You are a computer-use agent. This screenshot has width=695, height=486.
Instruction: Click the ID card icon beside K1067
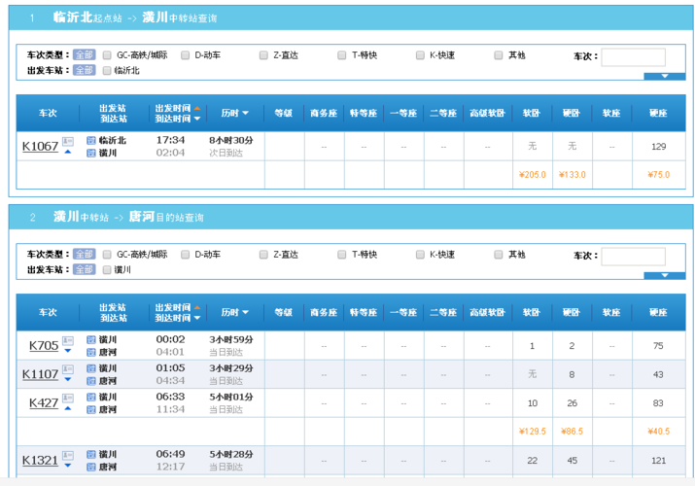[x=67, y=141]
